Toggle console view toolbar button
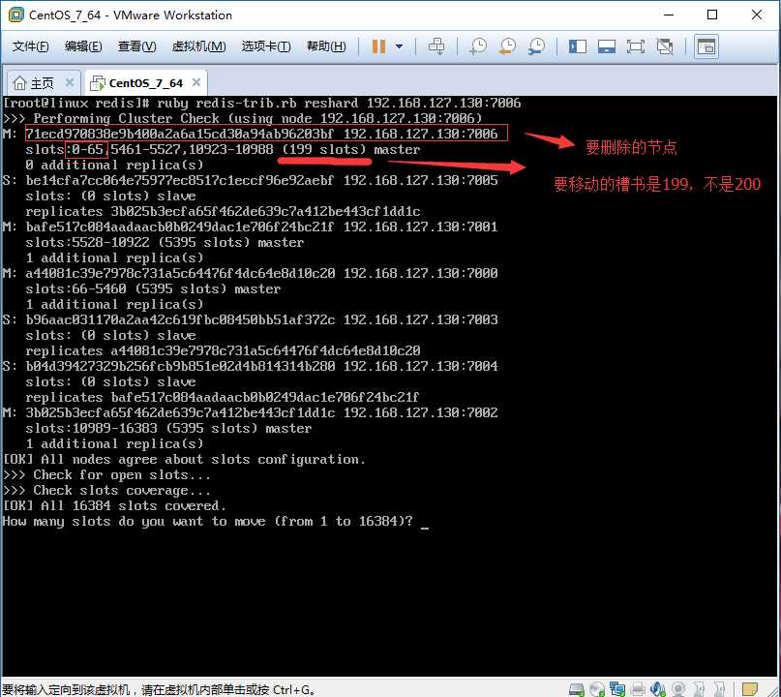 tap(706, 46)
